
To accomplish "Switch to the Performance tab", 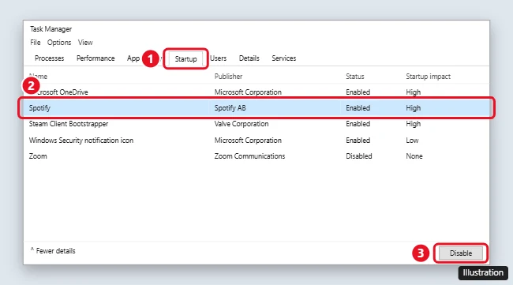I will [95, 58].
